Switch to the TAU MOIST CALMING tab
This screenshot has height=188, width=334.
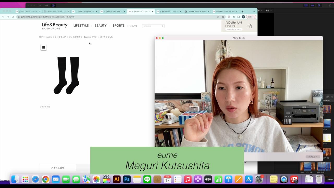[x=197, y=11]
